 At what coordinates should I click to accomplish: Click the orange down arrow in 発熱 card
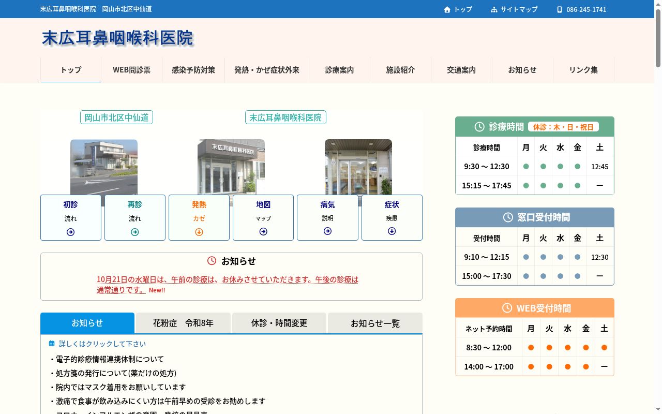point(199,232)
